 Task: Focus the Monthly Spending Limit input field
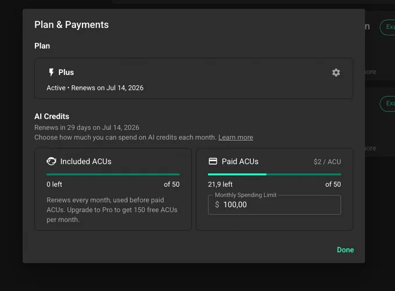274,205
